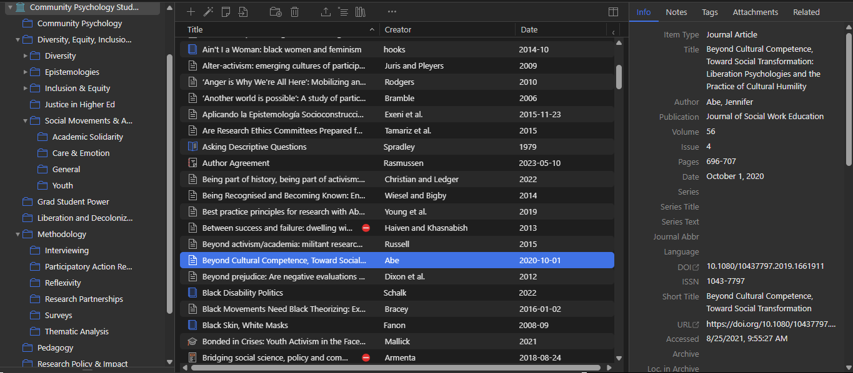
Task: Collapse the Diversity, Equity, Inclusion collection
Action: point(17,39)
